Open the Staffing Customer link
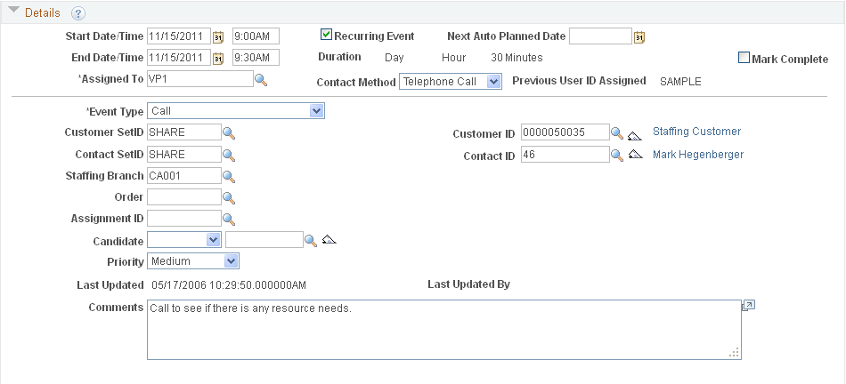The width and height of the screenshot is (846, 384). [697, 132]
